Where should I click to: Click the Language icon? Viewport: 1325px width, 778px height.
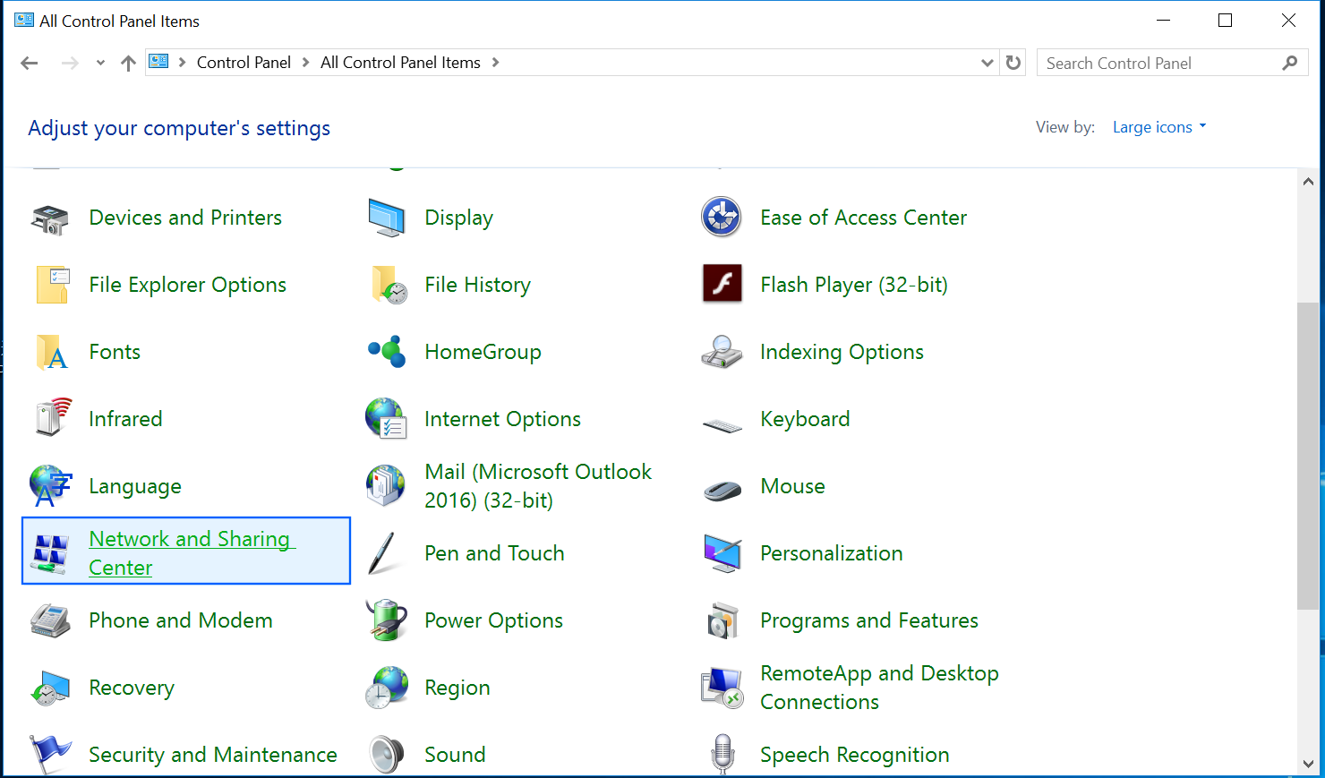(50, 486)
